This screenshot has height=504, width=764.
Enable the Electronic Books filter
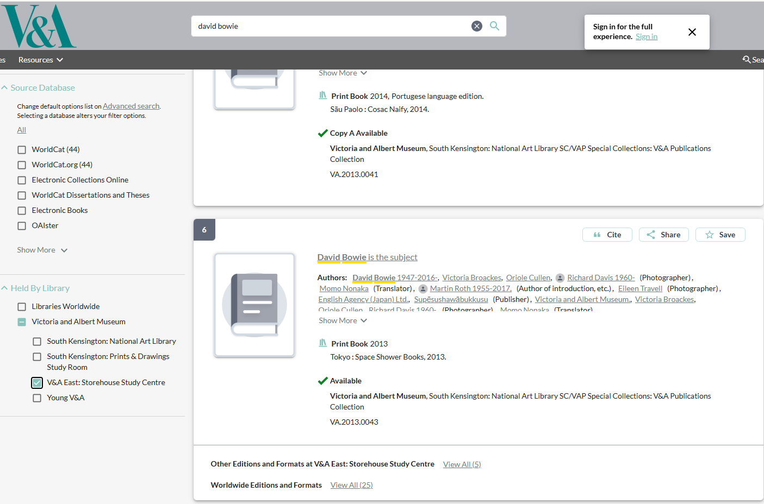coord(22,211)
